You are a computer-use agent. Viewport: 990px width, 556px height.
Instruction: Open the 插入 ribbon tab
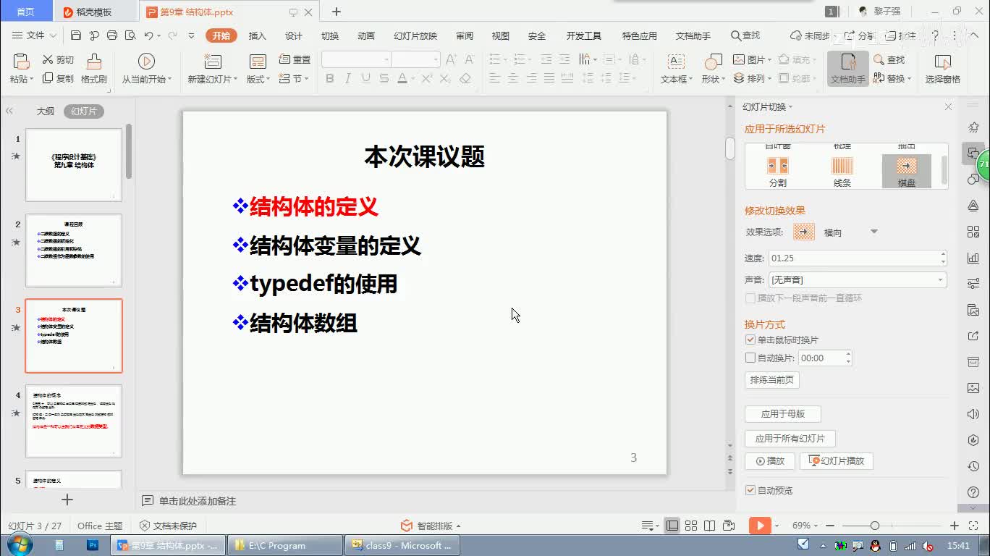coord(258,35)
